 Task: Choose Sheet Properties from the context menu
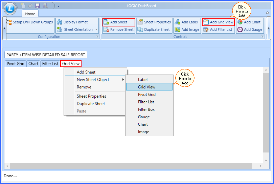coord(95,96)
